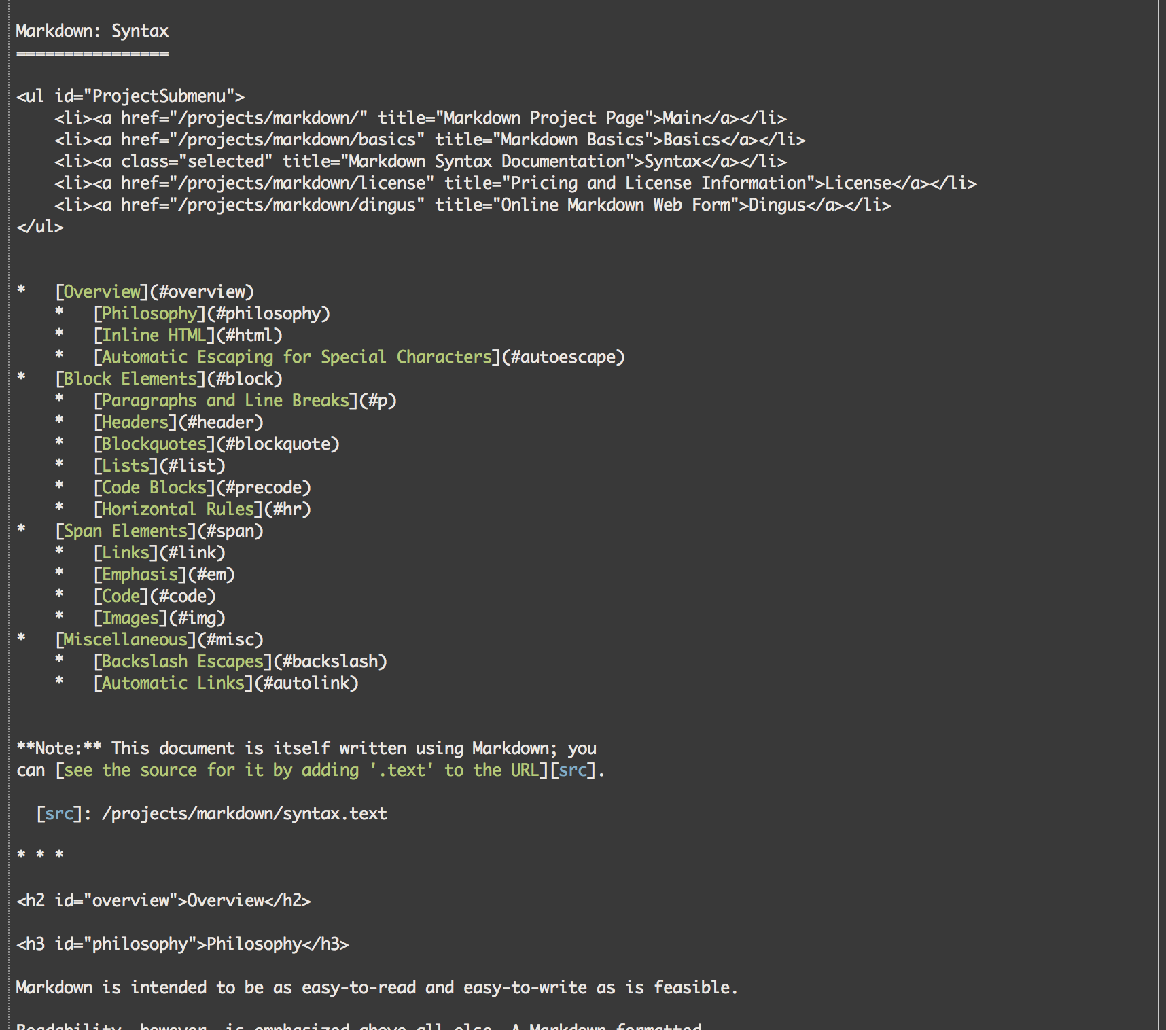This screenshot has width=1166, height=1030.
Task: Click the [Lists] link text
Action: [x=125, y=466]
